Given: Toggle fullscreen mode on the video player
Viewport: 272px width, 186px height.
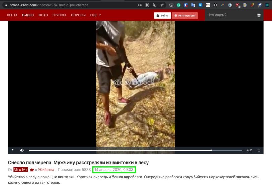Looking at the screenshot, I should (x=259, y=150).
